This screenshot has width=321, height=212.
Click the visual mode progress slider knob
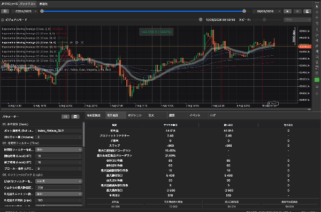(201, 19)
